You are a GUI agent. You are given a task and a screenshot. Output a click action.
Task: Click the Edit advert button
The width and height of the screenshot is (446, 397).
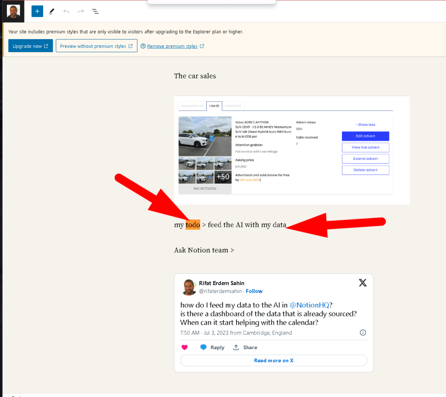point(365,136)
